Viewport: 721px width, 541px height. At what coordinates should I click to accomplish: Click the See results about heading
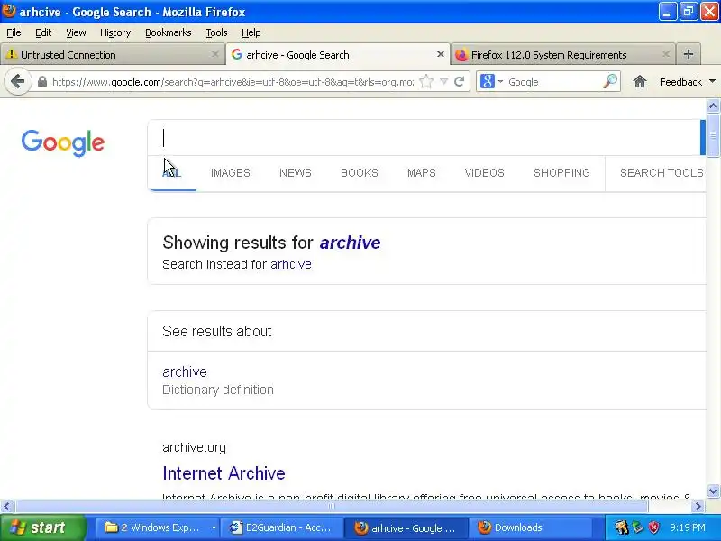click(x=216, y=331)
